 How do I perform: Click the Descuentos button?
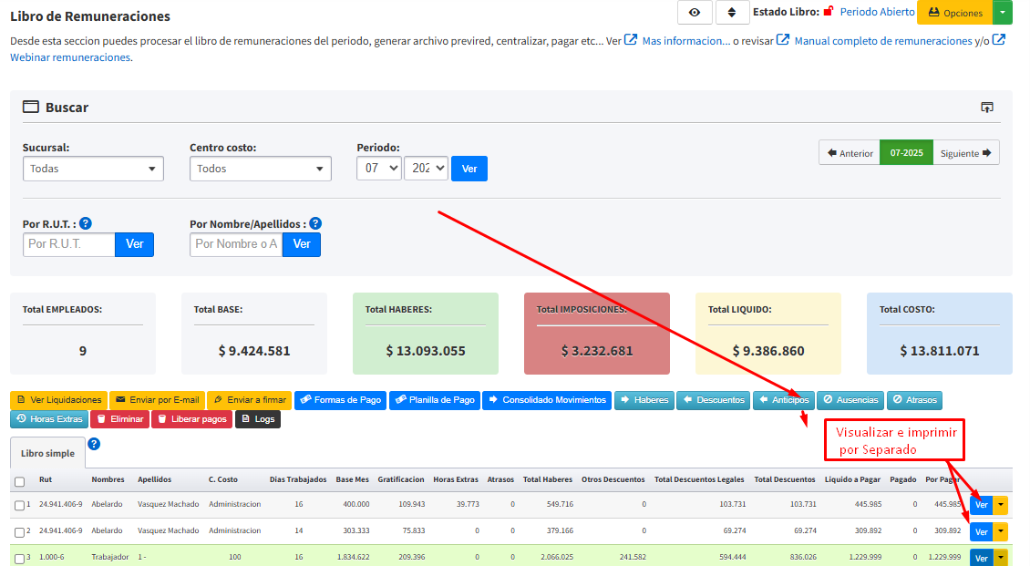(714, 400)
